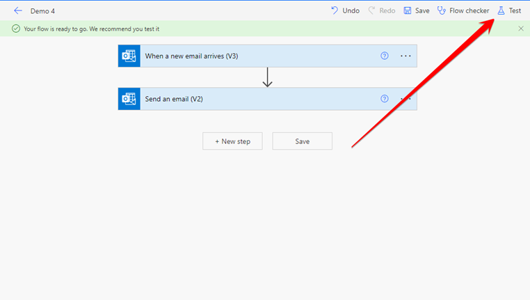Viewport: 530px width, 300px height.
Task: Go back using the left arrow icon
Action: tap(18, 11)
